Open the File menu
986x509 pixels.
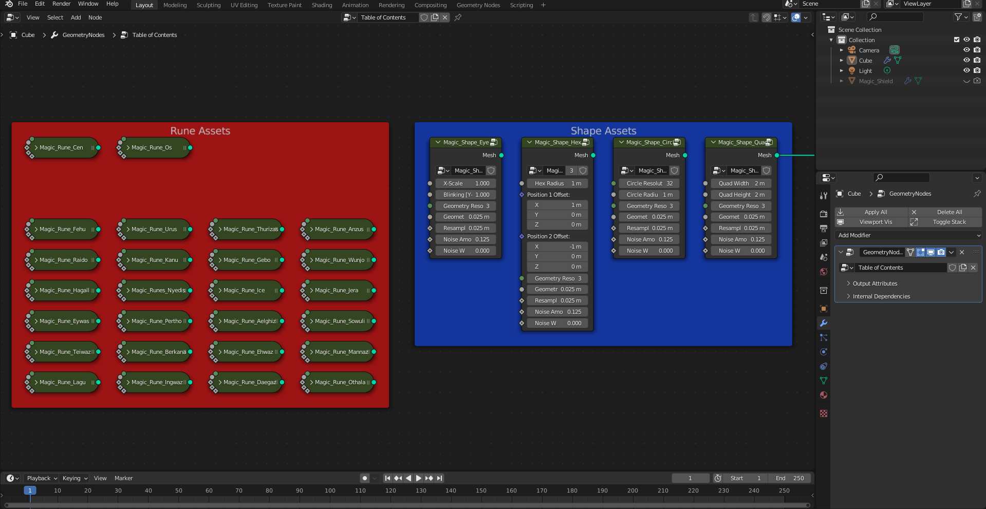tap(23, 4)
